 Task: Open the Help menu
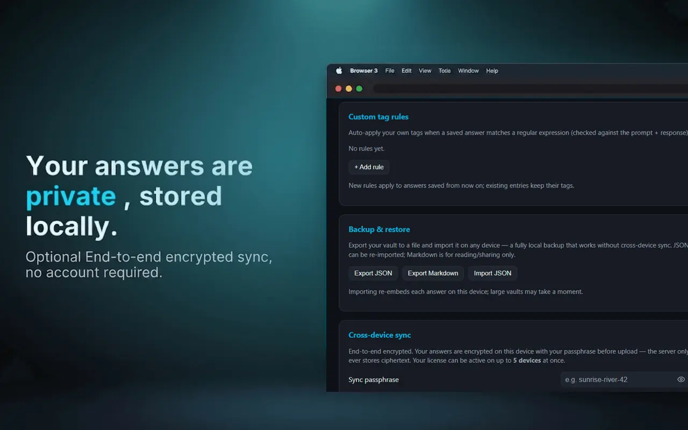492,70
